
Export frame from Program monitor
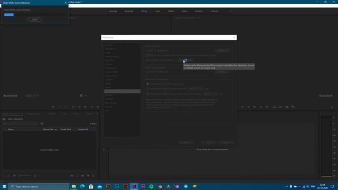(287, 107)
